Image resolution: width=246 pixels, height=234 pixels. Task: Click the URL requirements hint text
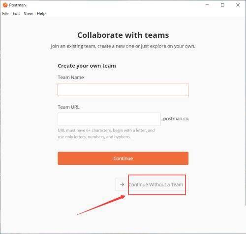click(x=106, y=133)
